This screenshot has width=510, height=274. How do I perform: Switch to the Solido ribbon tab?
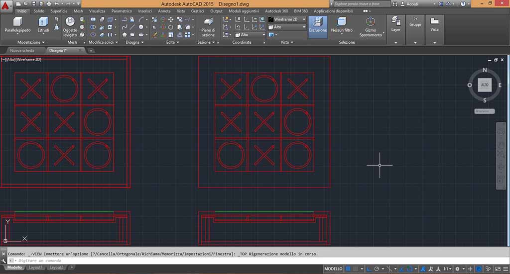click(39, 11)
